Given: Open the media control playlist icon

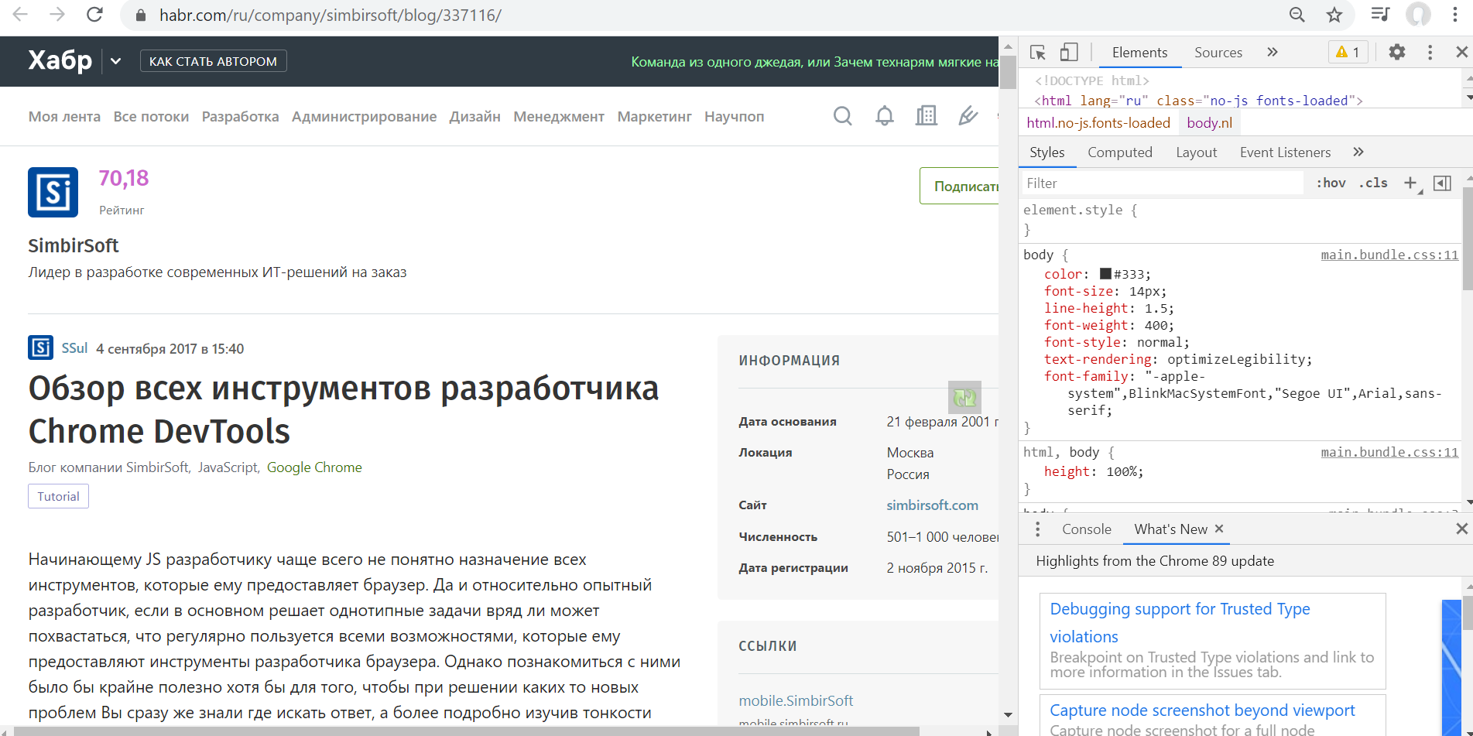Looking at the screenshot, I should pos(1380,15).
